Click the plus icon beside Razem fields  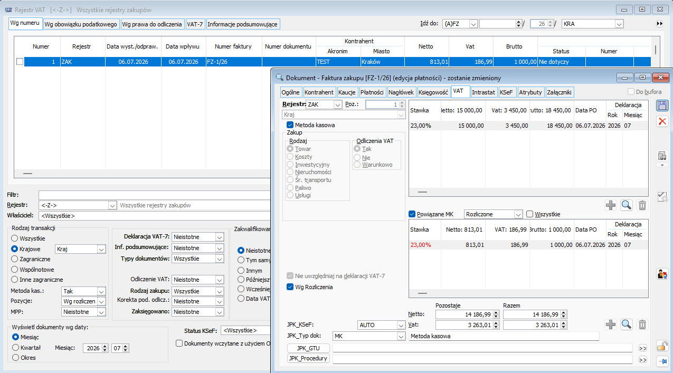pos(611,324)
